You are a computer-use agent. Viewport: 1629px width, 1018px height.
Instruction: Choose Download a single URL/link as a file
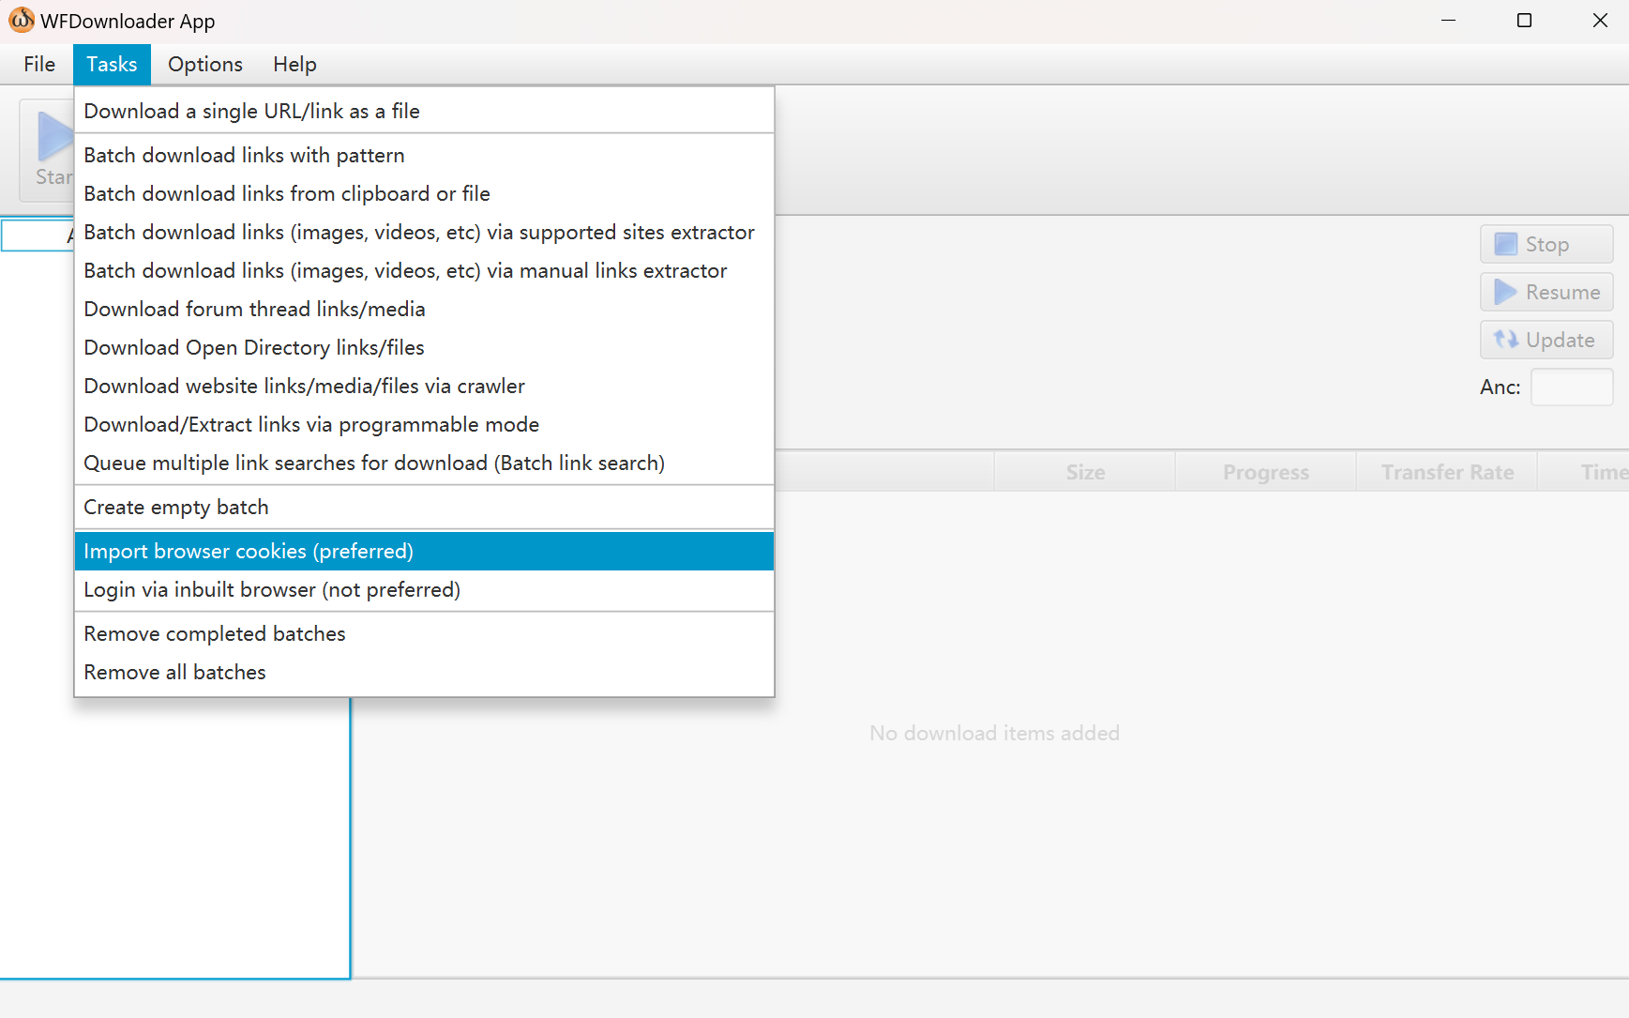(x=251, y=112)
